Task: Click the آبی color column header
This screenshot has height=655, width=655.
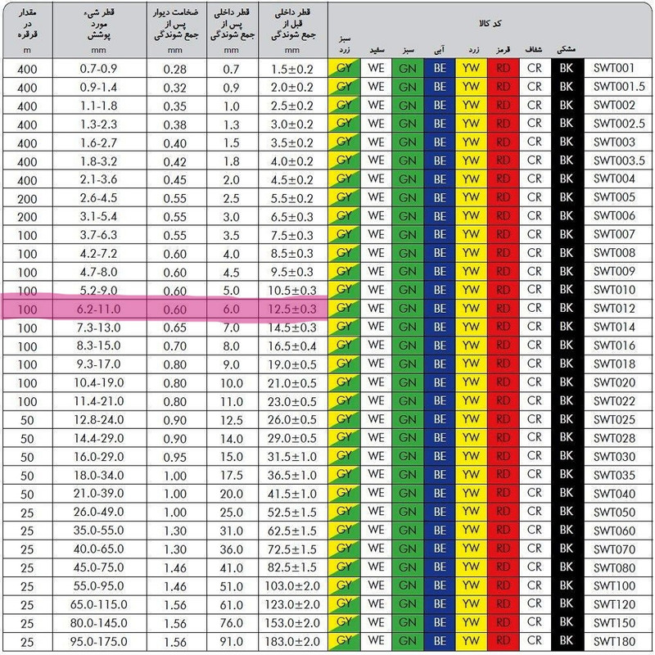Action: tap(440, 49)
